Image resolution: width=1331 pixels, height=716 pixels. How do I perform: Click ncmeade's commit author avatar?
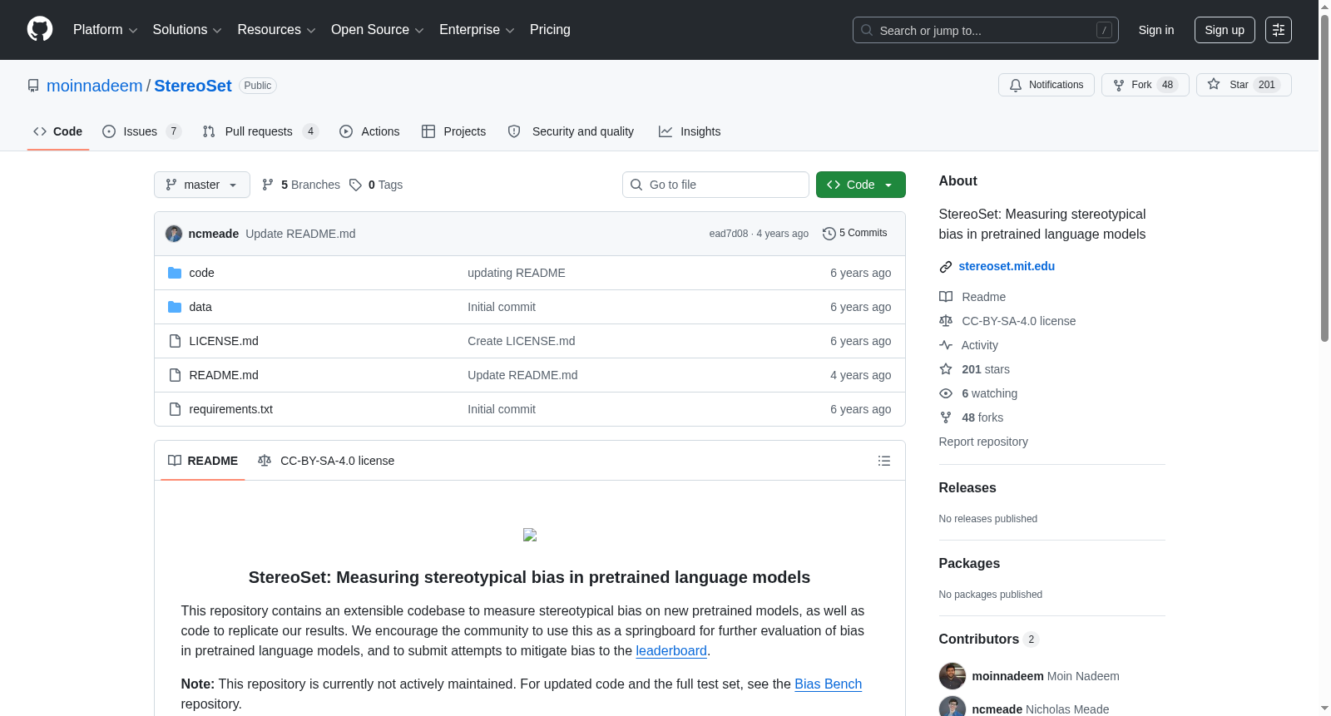(x=174, y=234)
